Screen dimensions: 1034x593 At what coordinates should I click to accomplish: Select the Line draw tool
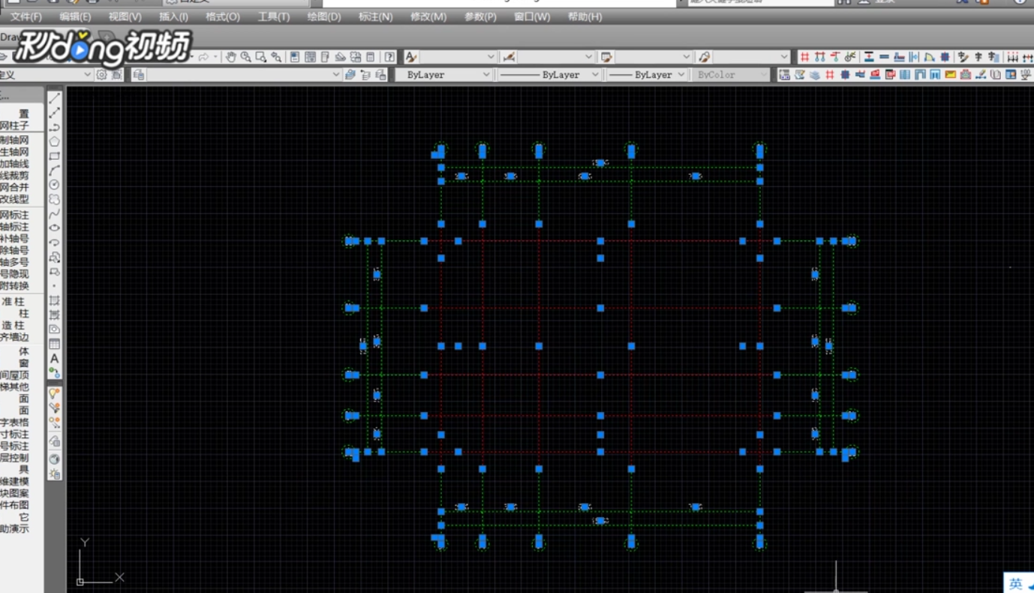click(x=55, y=98)
